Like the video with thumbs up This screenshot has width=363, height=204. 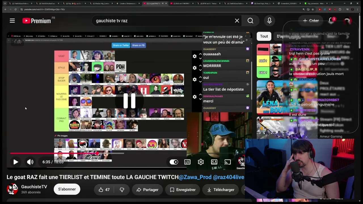coord(104,190)
